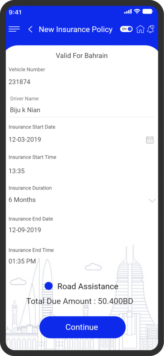
Task: Open the notifications bell icon
Action: pyautogui.click(x=151, y=29)
